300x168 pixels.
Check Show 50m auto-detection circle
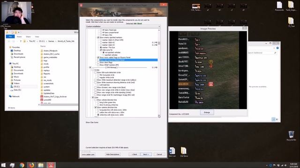[96, 72]
